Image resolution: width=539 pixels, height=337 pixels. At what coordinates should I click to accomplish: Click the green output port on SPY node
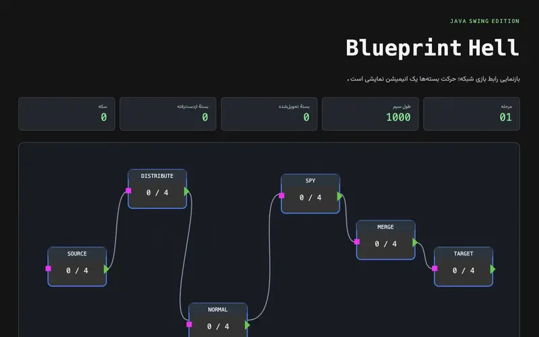340,196
